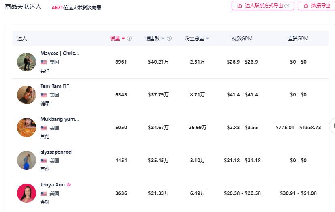
Task: Click the 数据导出 button
Action: tap(317, 6)
